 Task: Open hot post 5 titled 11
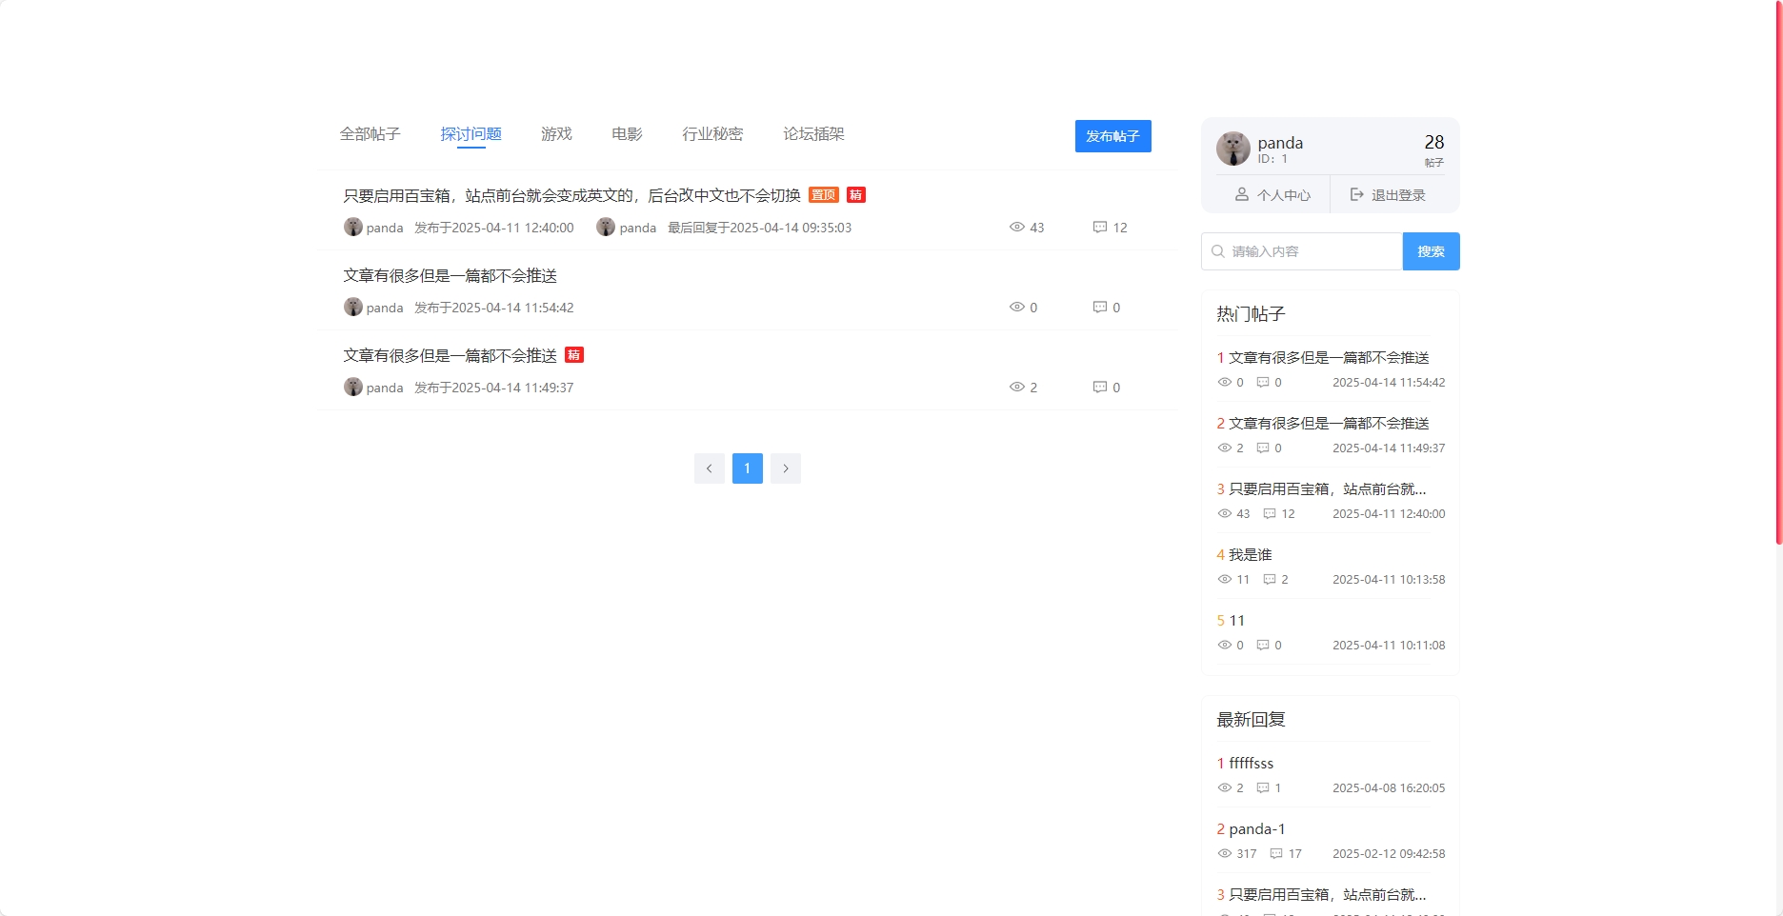[1236, 621]
